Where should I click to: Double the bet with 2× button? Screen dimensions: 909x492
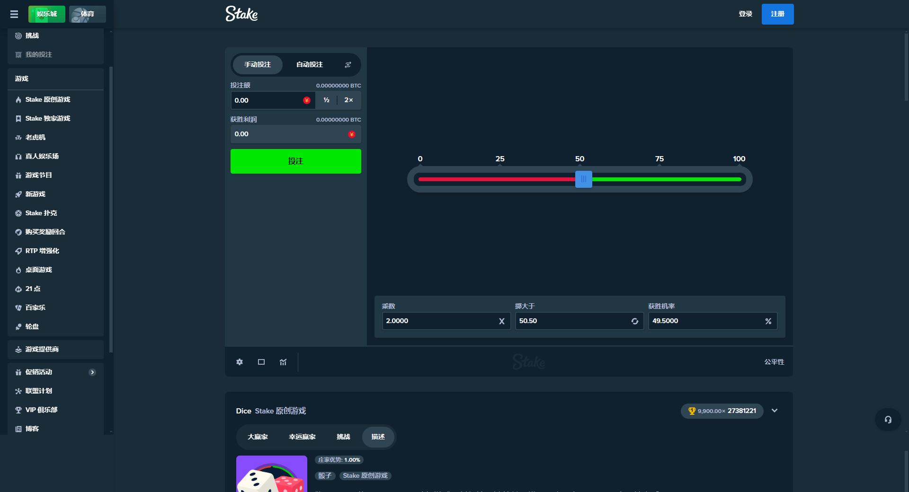[349, 100]
